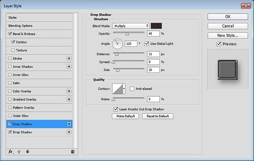Open the Blend Mode Multiply dropdown
Screen dimensions: 254x161
coord(131,26)
